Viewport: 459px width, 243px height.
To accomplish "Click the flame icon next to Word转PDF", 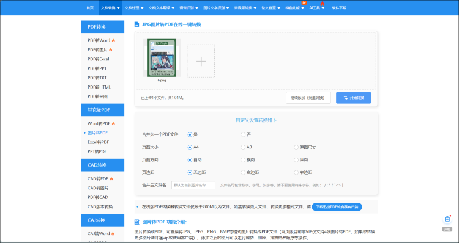I will 113,123.
